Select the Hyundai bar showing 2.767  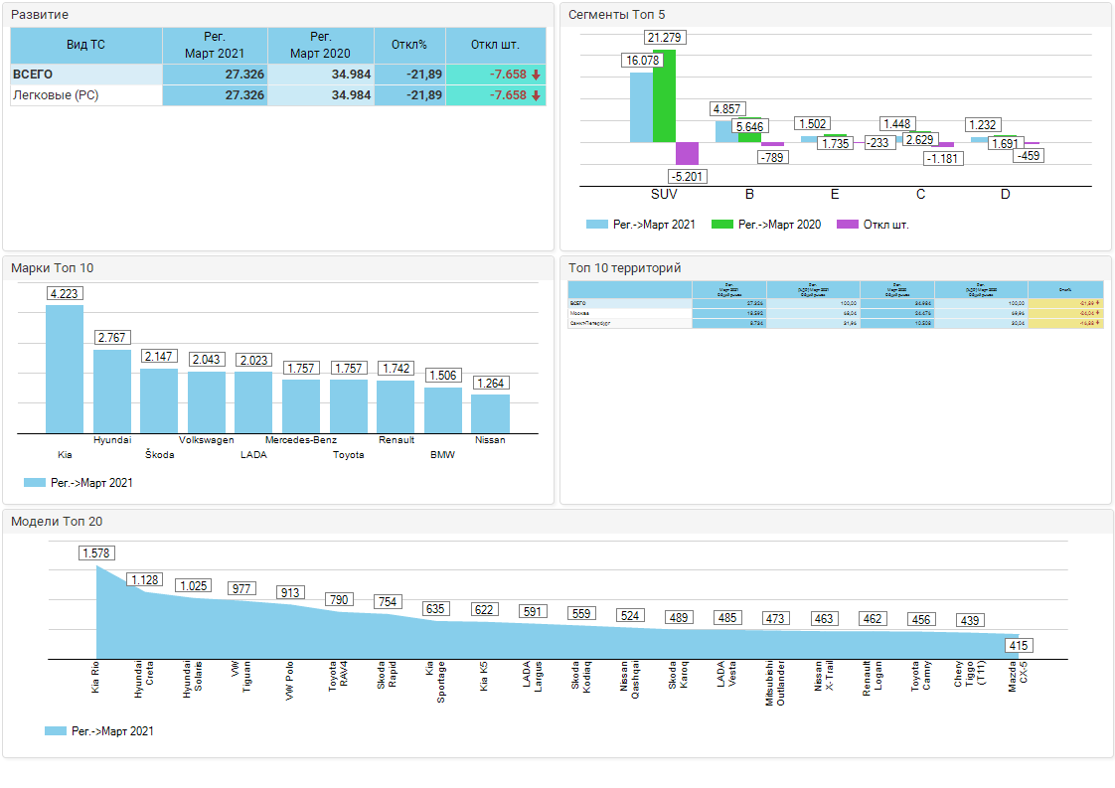(x=112, y=391)
